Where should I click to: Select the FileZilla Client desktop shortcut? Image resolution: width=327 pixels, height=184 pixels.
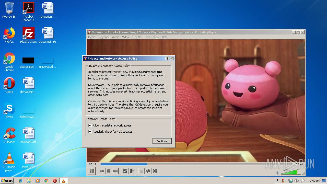coord(28,35)
